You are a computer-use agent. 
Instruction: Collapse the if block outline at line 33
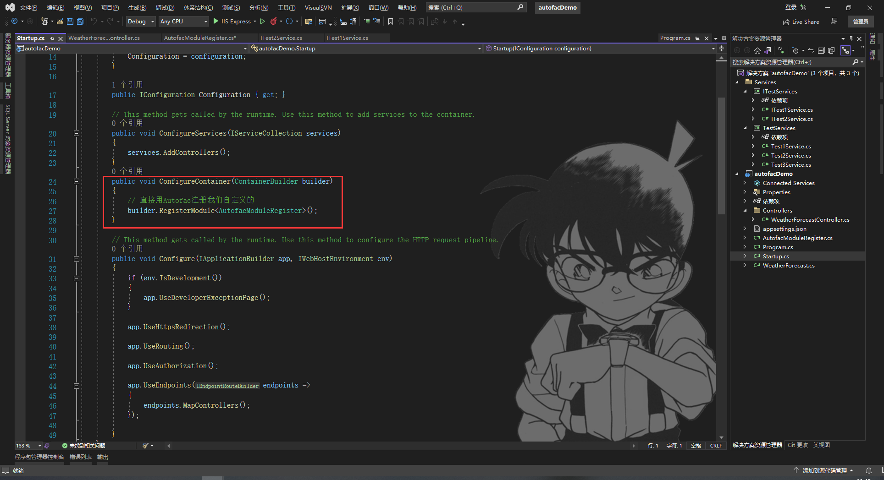[77, 278]
